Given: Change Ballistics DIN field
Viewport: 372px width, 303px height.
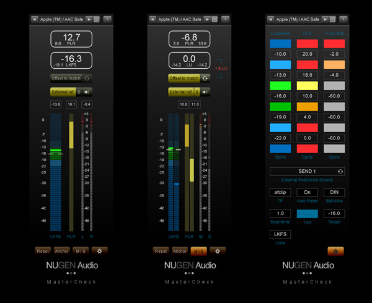Looking at the screenshot, I should point(334,192).
